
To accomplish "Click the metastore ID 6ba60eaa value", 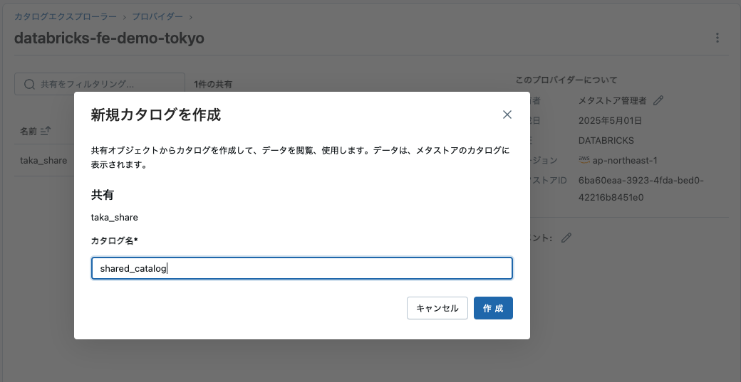I will point(641,189).
